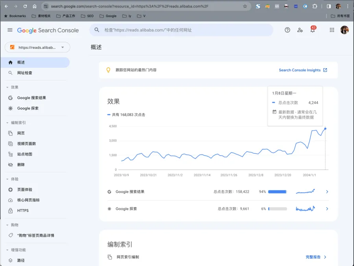
Task: Click the 94% blue progress bar
Action: coord(277,192)
